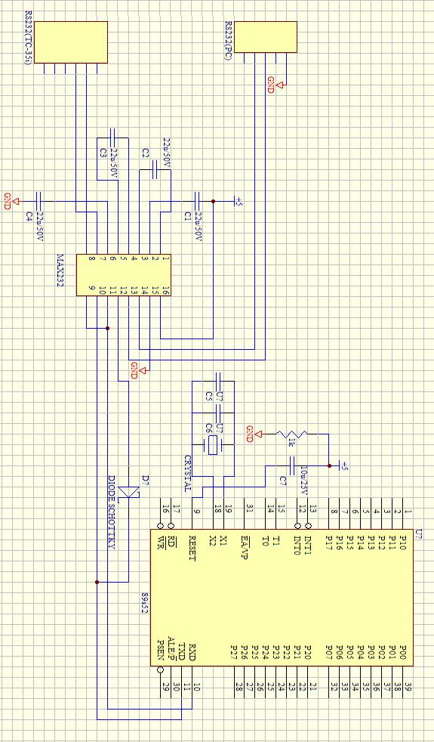The width and height of the screenshot is (434, 742).
Task: Select the EA/VP pin label
Action: 245,545
